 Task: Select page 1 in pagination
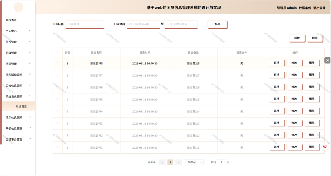point(170,162)
